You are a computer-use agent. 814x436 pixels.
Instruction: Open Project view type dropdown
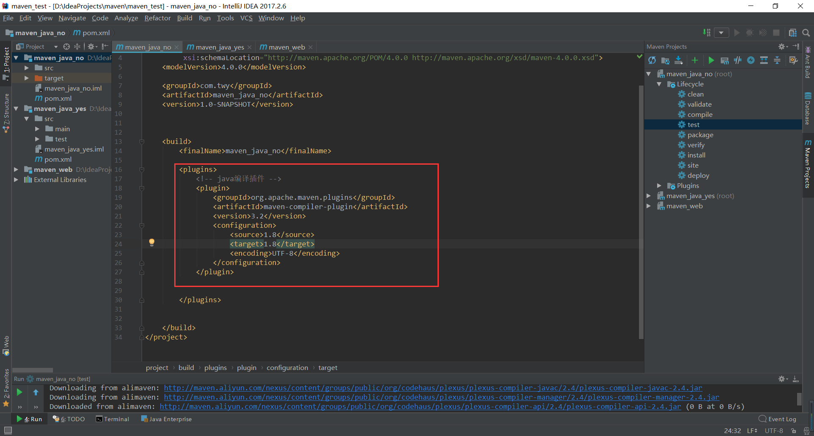click(x=56, y=47)
